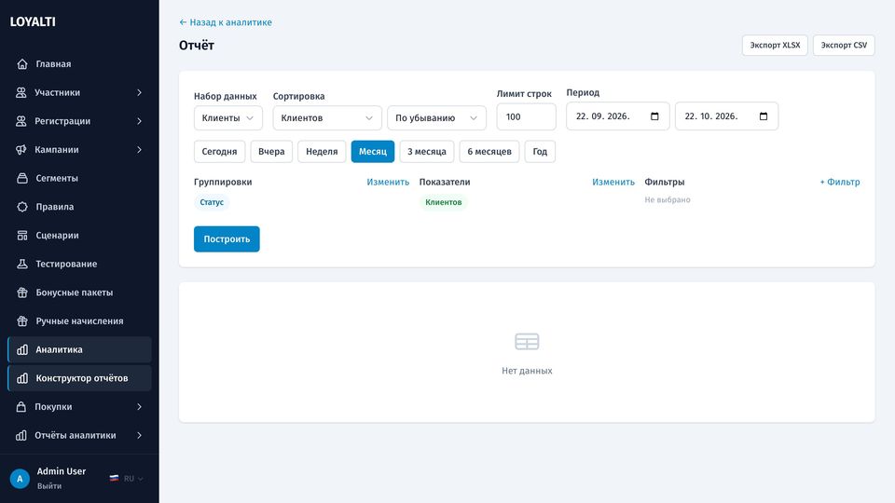The width and height of the screenshot is (895, 503).
Task: Click the Russian flag language icon
Action: tap(114, 479)
